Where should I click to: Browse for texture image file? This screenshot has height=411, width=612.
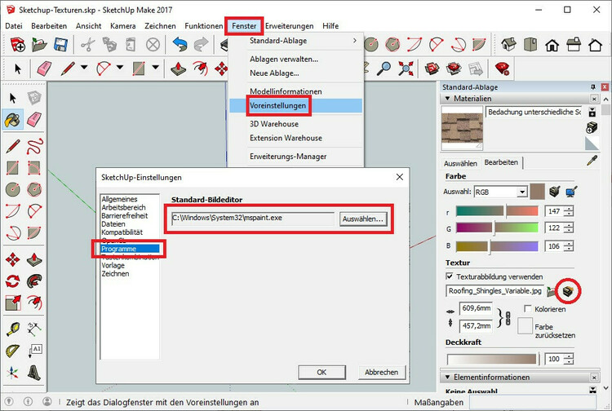coord(551,291)
